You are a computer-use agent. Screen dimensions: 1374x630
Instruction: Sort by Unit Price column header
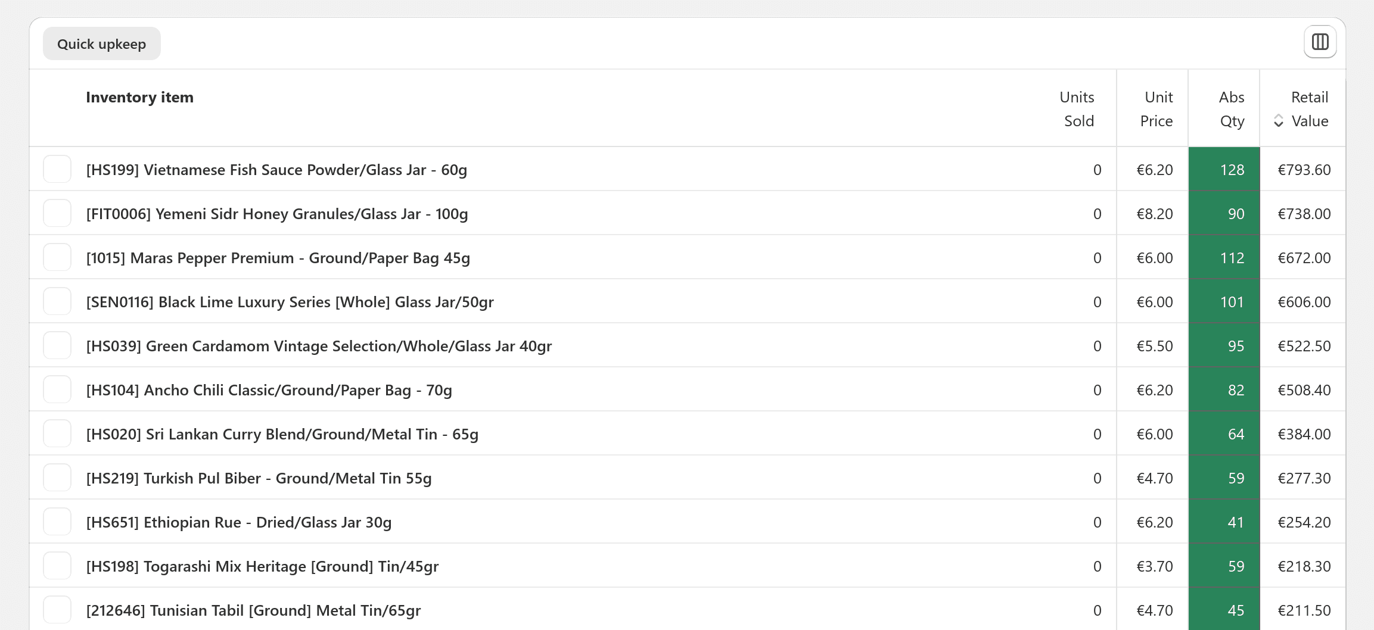coord(1156,109)
